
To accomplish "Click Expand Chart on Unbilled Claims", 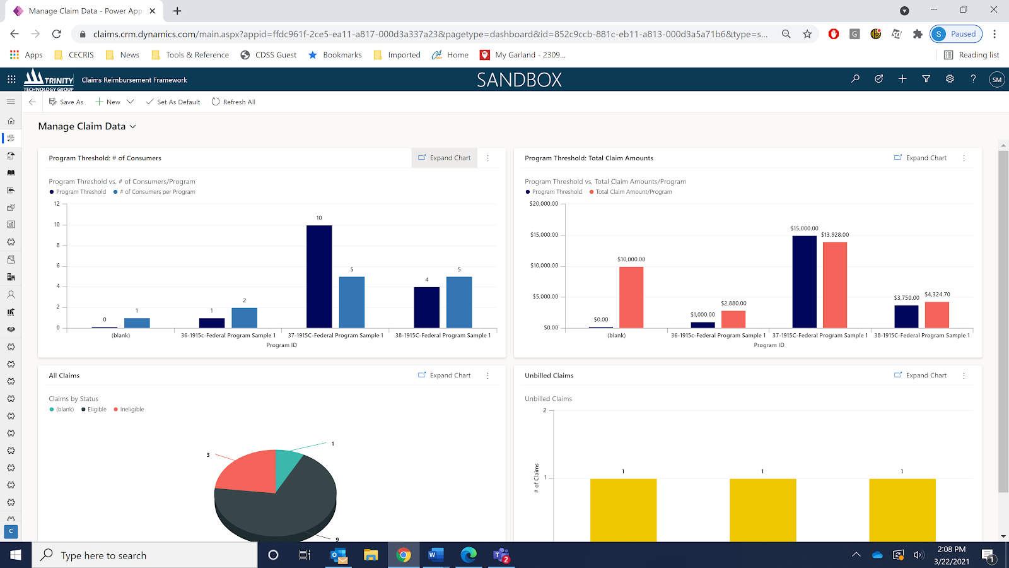I will [x=920, y=376].
